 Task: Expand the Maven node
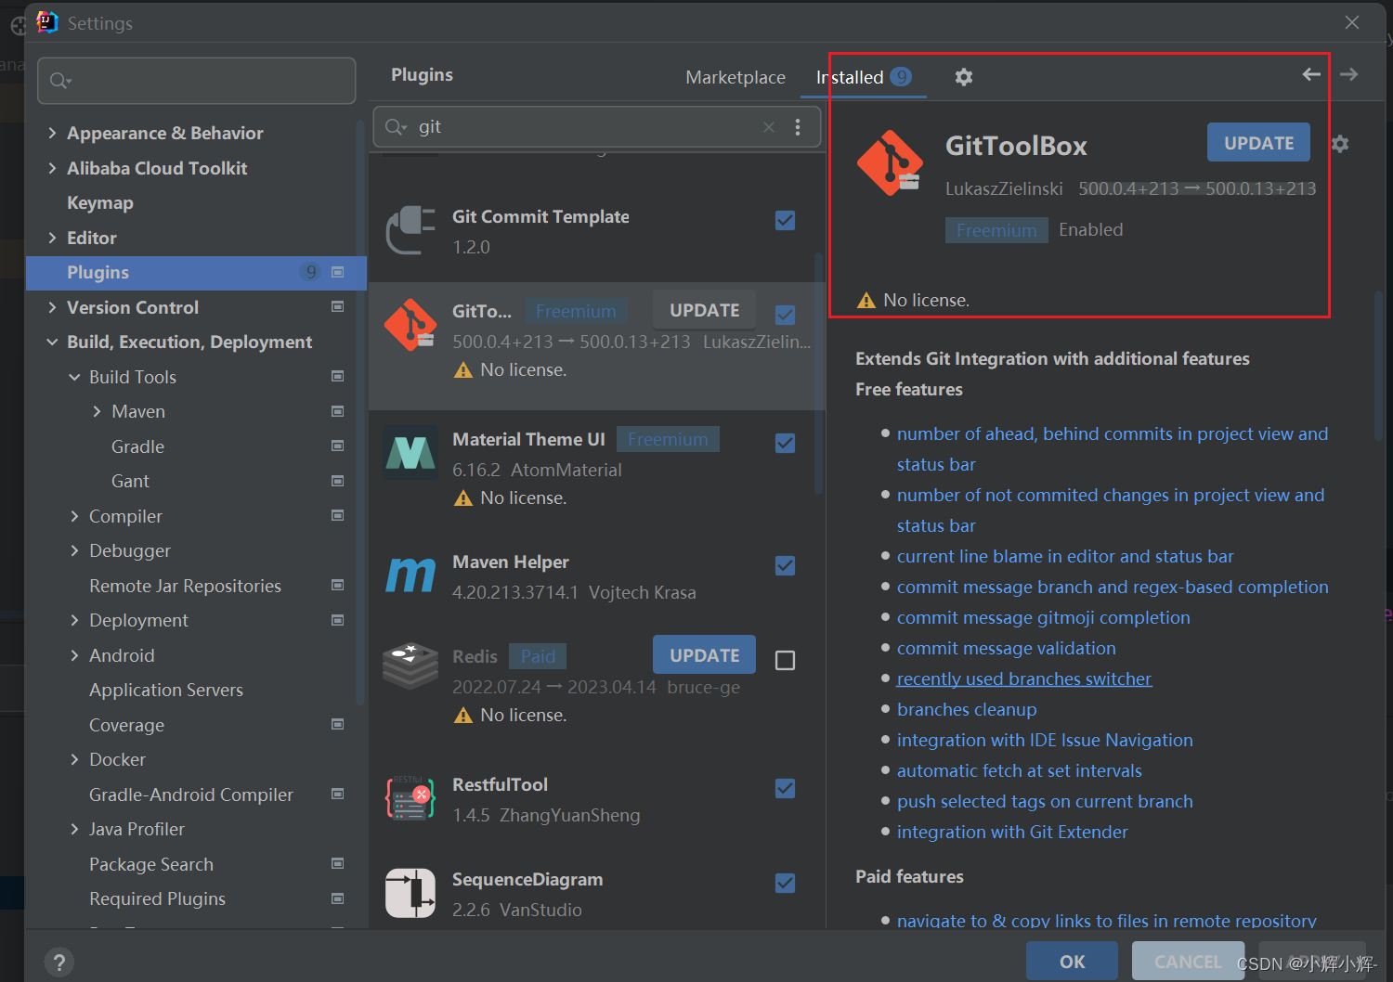tap(97, 411)
